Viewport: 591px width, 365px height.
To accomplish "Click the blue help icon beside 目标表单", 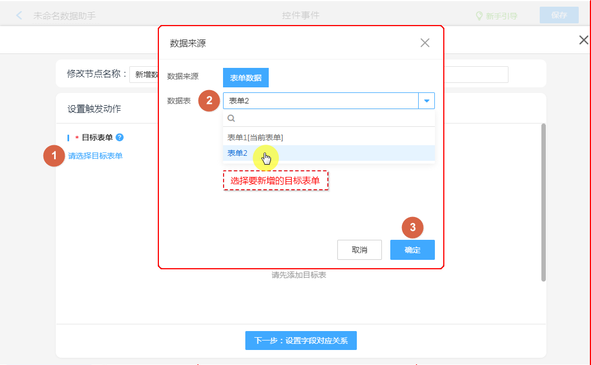I will (x=119, y=137).
